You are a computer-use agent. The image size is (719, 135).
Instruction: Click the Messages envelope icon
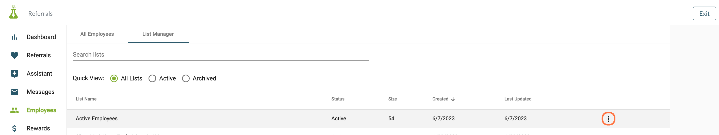click(14, 92)
